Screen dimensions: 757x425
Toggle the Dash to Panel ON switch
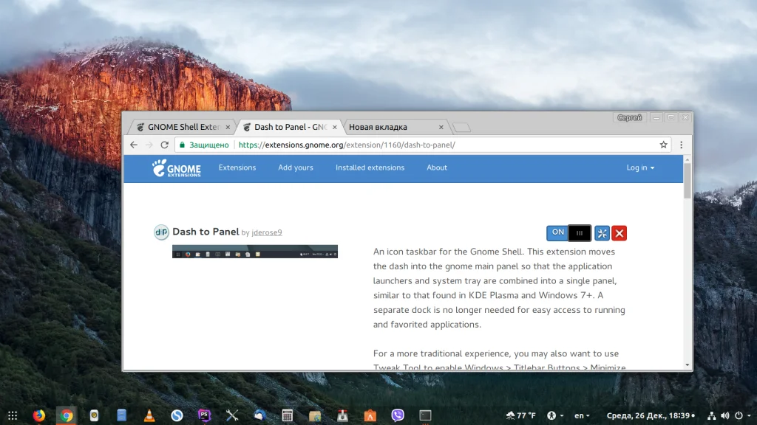568,232
